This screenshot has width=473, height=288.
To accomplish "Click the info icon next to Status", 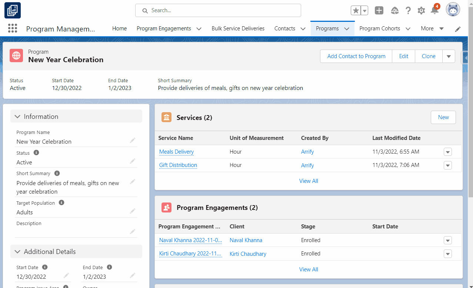I will point(36,153).
